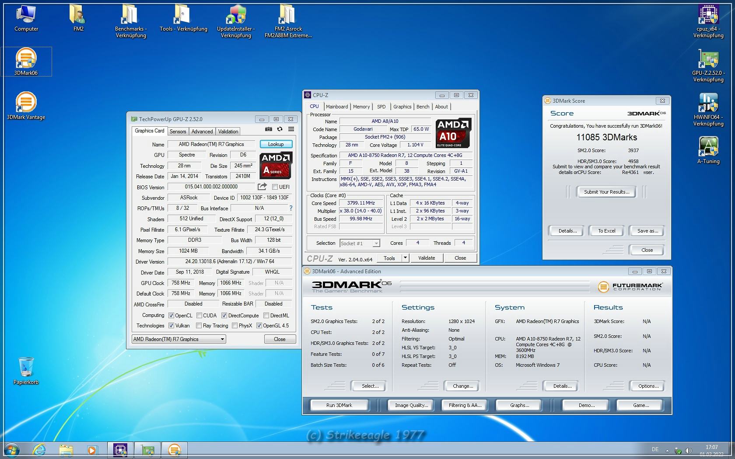Click Save as button in score window

pyautogui.click(x=647, y=231)
